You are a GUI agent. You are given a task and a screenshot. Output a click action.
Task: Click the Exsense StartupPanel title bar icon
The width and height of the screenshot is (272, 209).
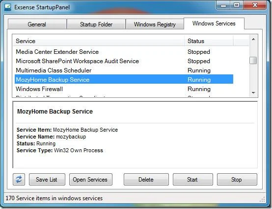click(x=8, y=7)
